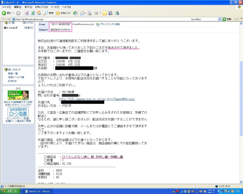243x194 pixels.
Task: Open the 編集(E) menu
Action: (x=18, y=7)
